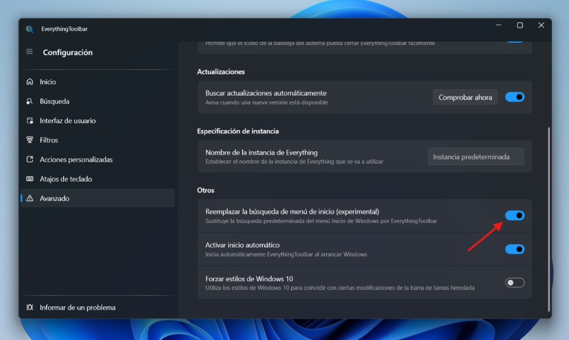Click the Actualizaciones section heading
The height and width of the screenshot is (340, 569).
pyautogui.click(x=221, y=72)
